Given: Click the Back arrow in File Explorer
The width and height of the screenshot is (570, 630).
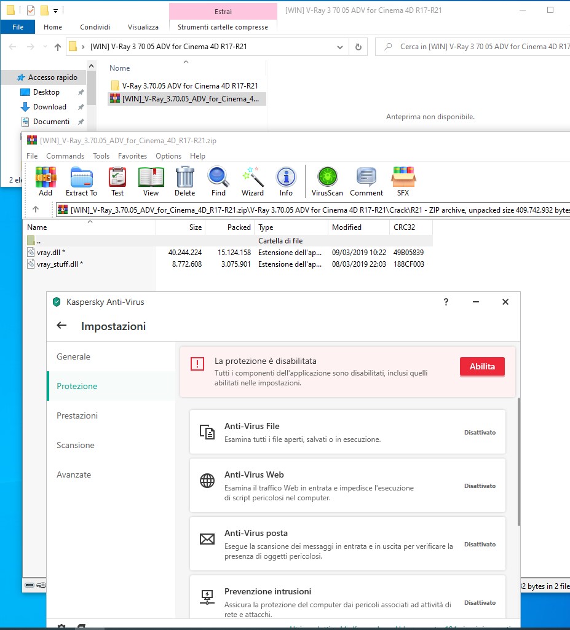Looking at the screenshot, I should [x=12, y=47].
